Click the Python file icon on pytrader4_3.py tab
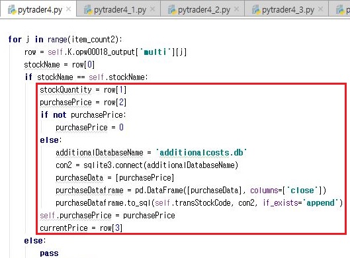This screenshot has height=258, width=350. [x=256, y=10]
